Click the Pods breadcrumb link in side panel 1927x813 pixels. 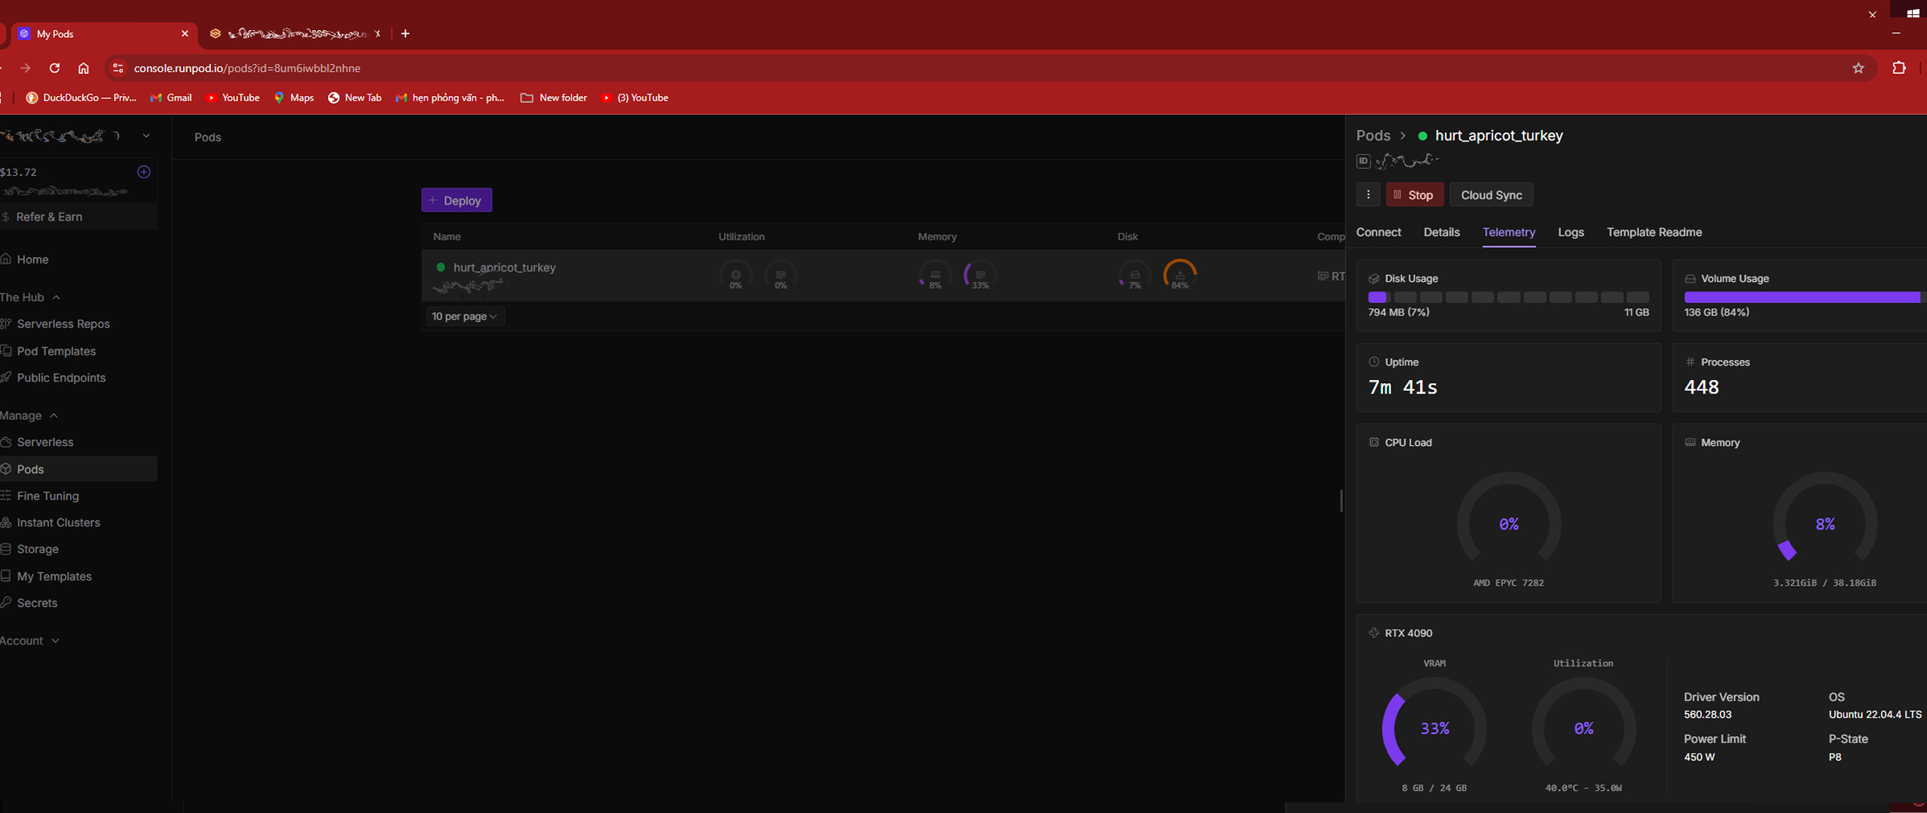click(1373, 136)
